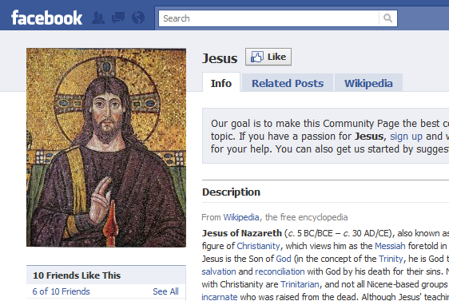
Task: Follow the Christianity link
Action: click(x=258, y=246)
